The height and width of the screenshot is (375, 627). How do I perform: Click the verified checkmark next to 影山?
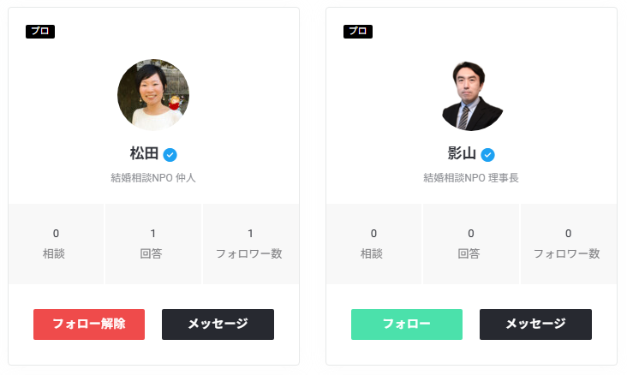pos(487,155)
